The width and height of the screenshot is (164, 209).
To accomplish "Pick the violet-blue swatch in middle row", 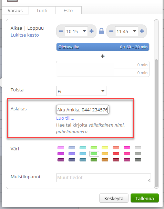I will pyautogui.click(x=72, y=154).
